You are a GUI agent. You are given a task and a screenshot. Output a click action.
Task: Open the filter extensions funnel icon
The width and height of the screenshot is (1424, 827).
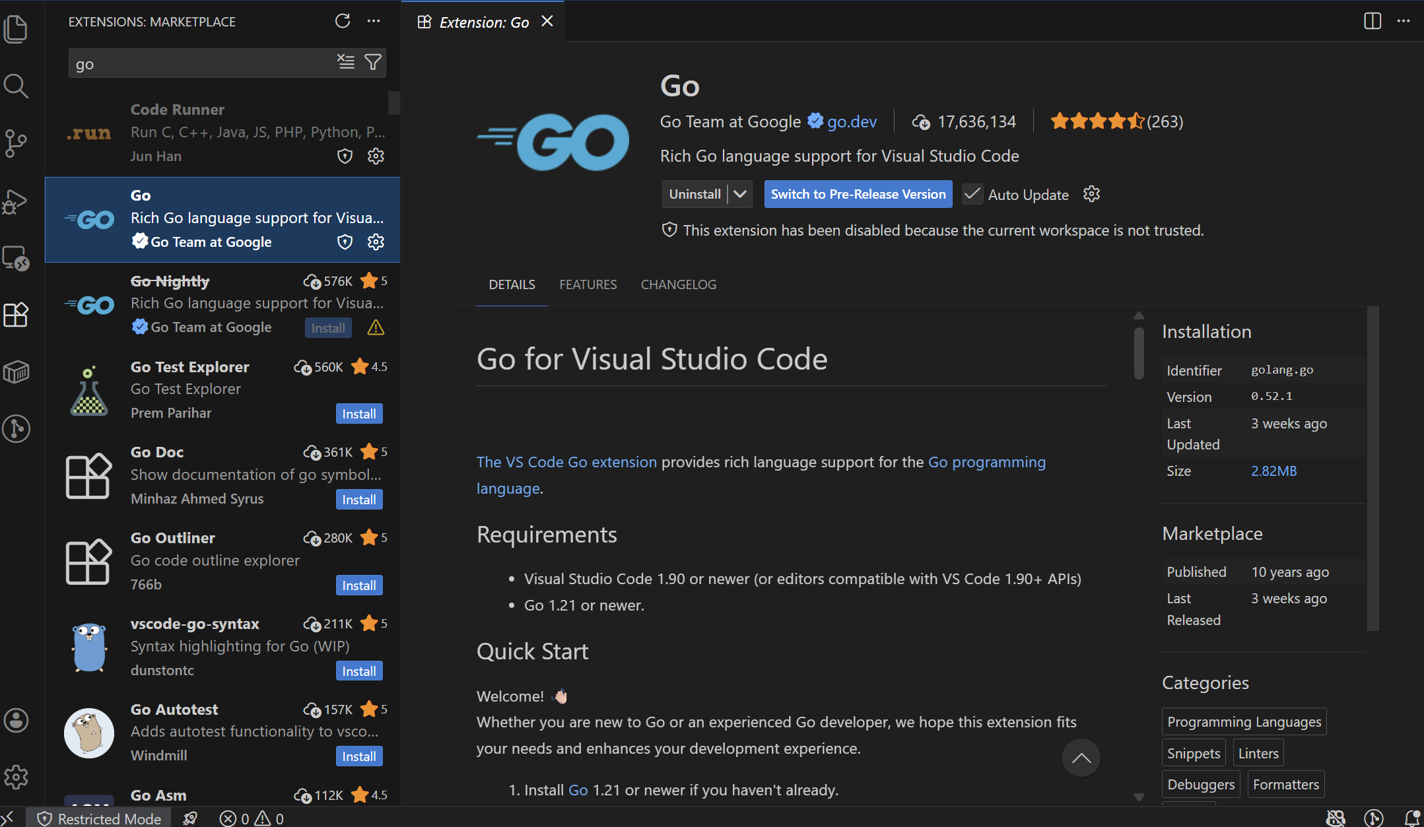pyautogui.click(x=373, y=62)
